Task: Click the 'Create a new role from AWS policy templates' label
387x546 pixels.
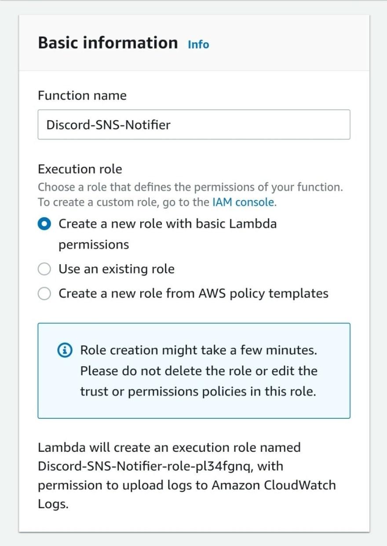Action: pos(193,293)
